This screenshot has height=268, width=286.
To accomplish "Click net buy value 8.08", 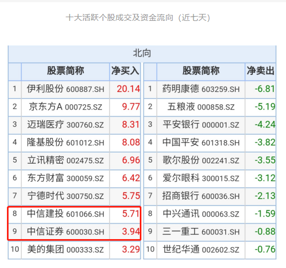I will coord(131,142).
